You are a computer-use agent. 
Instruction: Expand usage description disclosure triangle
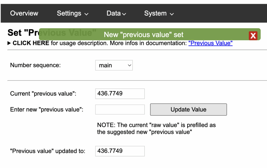point(9,43)
